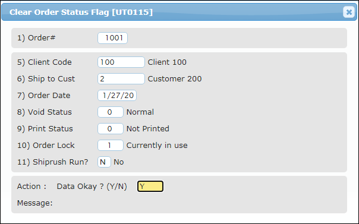Click the Order# input field showing 1001

point(113,38)
